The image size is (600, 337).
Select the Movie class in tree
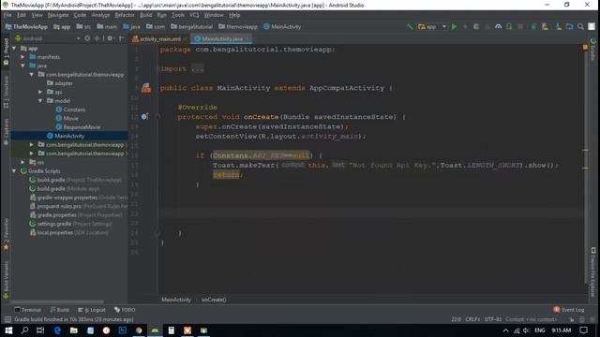pos(67,118)
